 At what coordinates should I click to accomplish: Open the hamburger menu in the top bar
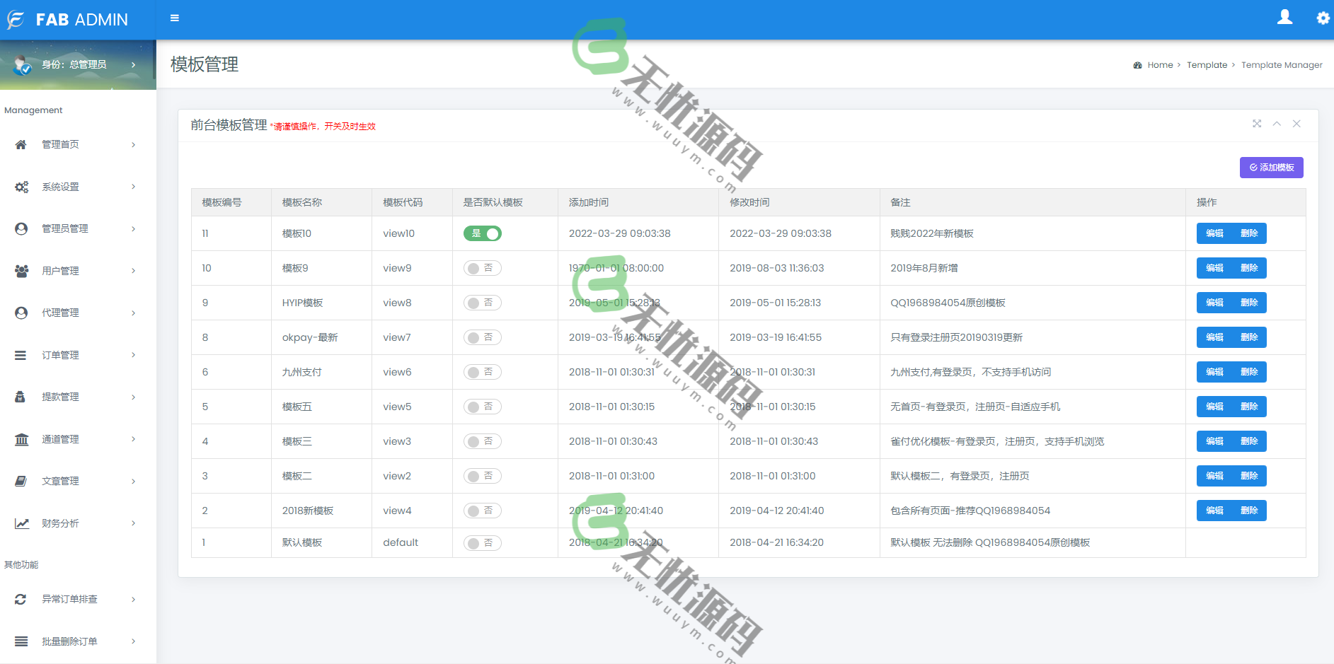point(174,18)
